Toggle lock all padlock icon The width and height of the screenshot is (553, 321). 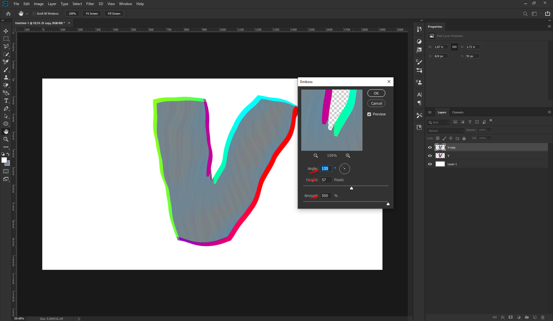click(x=464, y=138)
